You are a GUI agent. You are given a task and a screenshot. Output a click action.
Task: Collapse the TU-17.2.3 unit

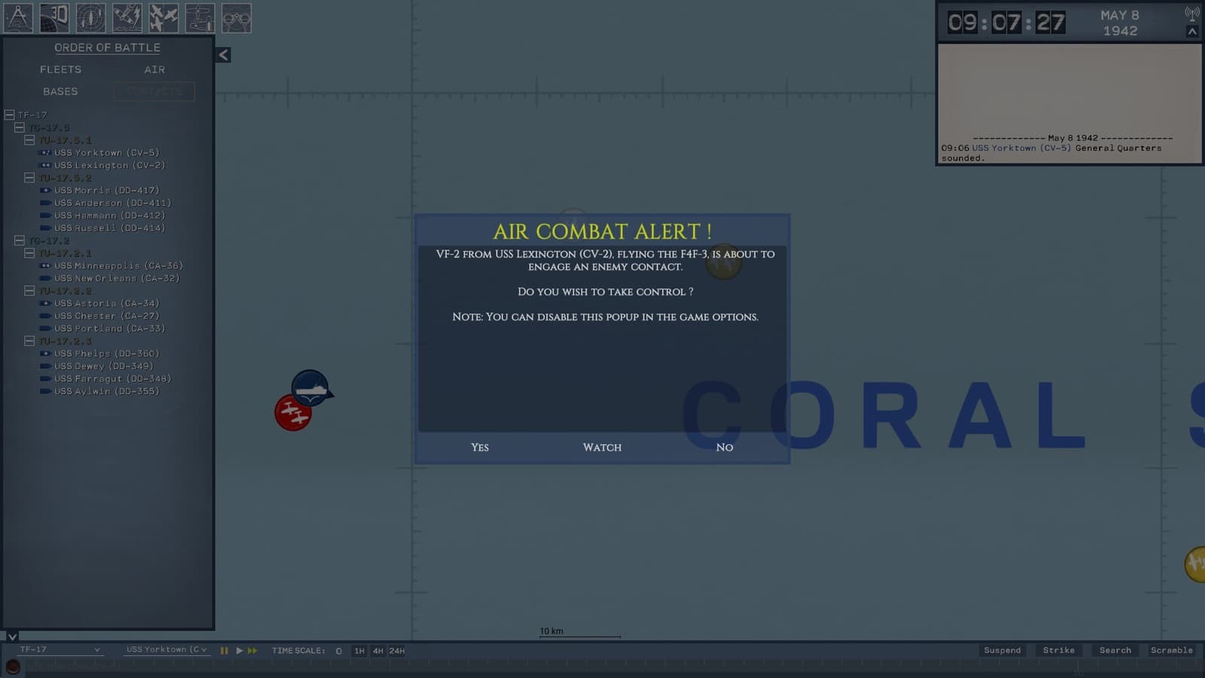29,341
